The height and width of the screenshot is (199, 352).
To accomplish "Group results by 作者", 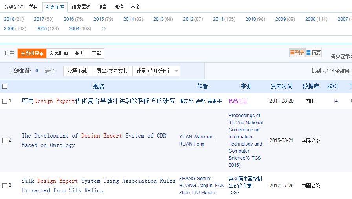I will [x=102, y=7].
